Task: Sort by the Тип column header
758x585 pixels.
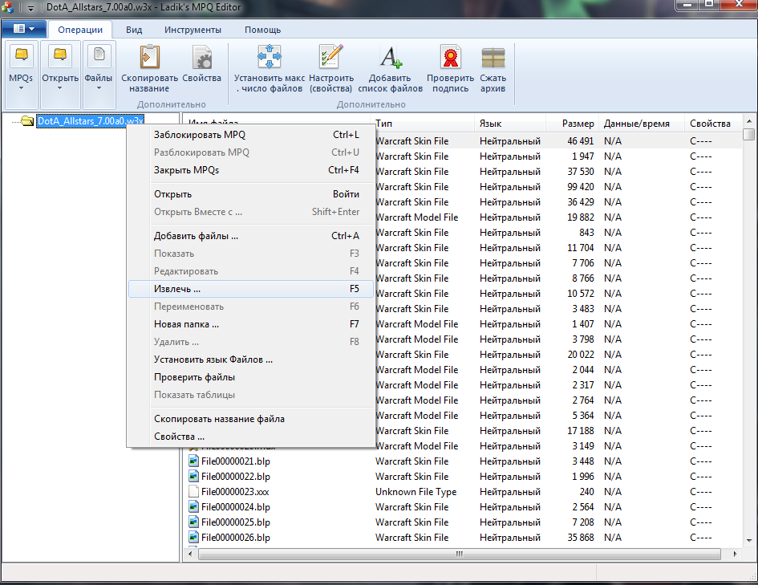Action: (422, 124)
